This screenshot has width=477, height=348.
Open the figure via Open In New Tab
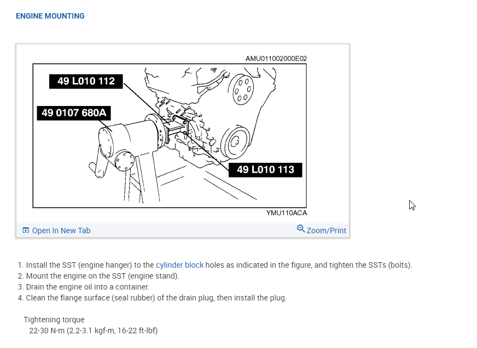point(61,231)
